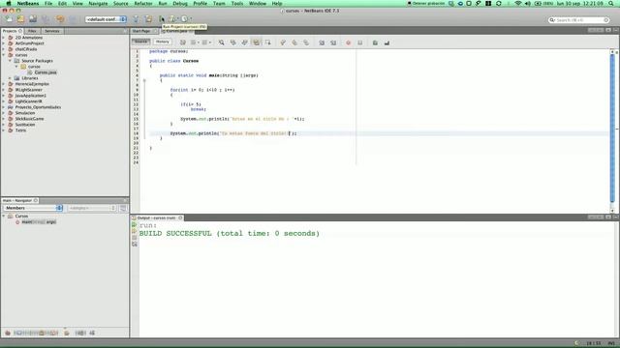This screenshot has height=348, width=620.
Task: Click the Stop Macro Recording icon
Action: point(359,43)
